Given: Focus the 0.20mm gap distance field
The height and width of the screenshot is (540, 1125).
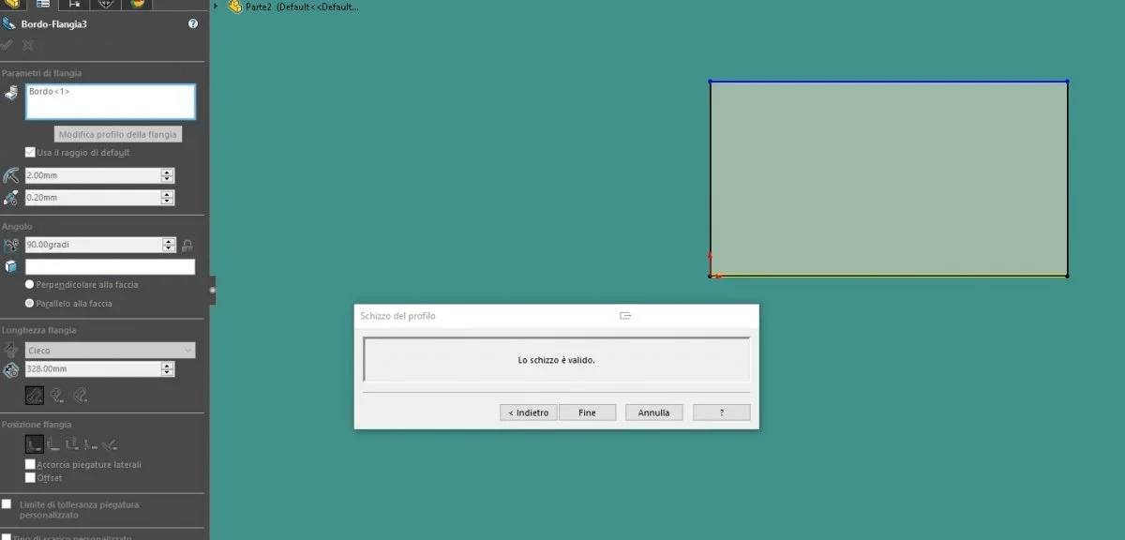Looking at the screenshot, I should [x=93, y=198].
